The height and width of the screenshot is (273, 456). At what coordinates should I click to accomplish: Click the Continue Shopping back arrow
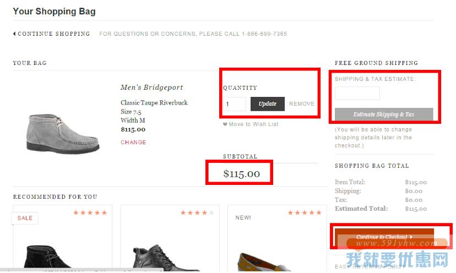[14, 34]
